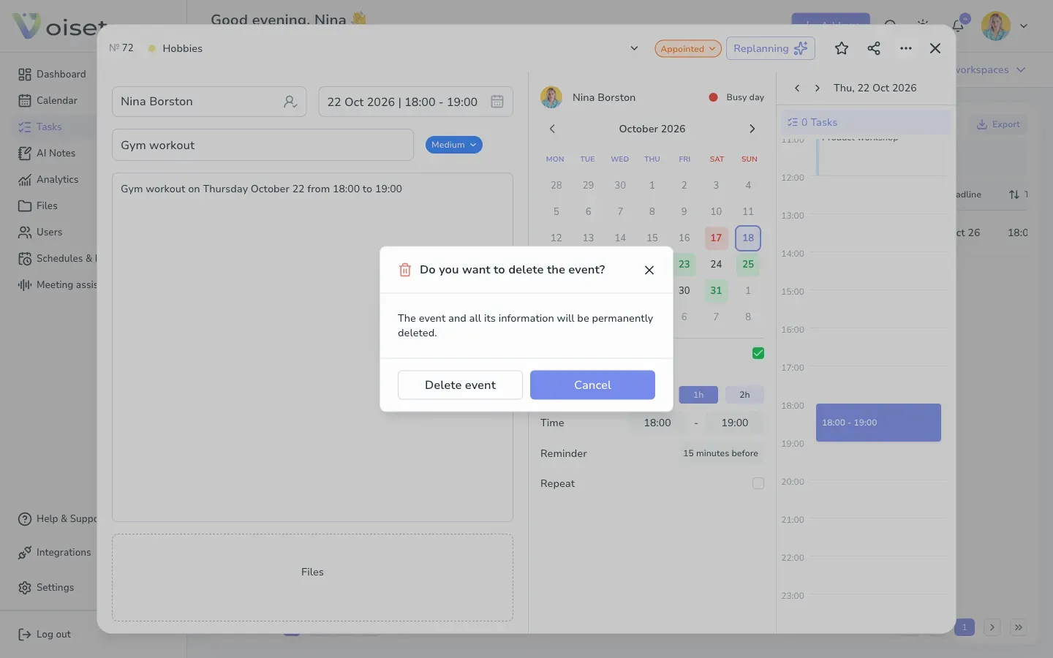Open AI Notes in the sidebar
This screenshot has height=658, width=1053.
48,153
